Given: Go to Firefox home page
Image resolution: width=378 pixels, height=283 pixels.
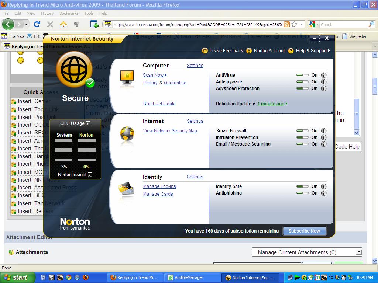Looking at the screenshot, I should click(63, 24).
